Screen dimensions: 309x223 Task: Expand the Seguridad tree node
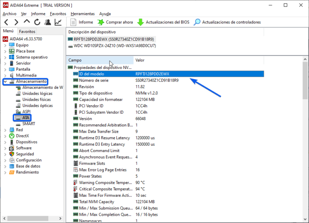[5, 154]
